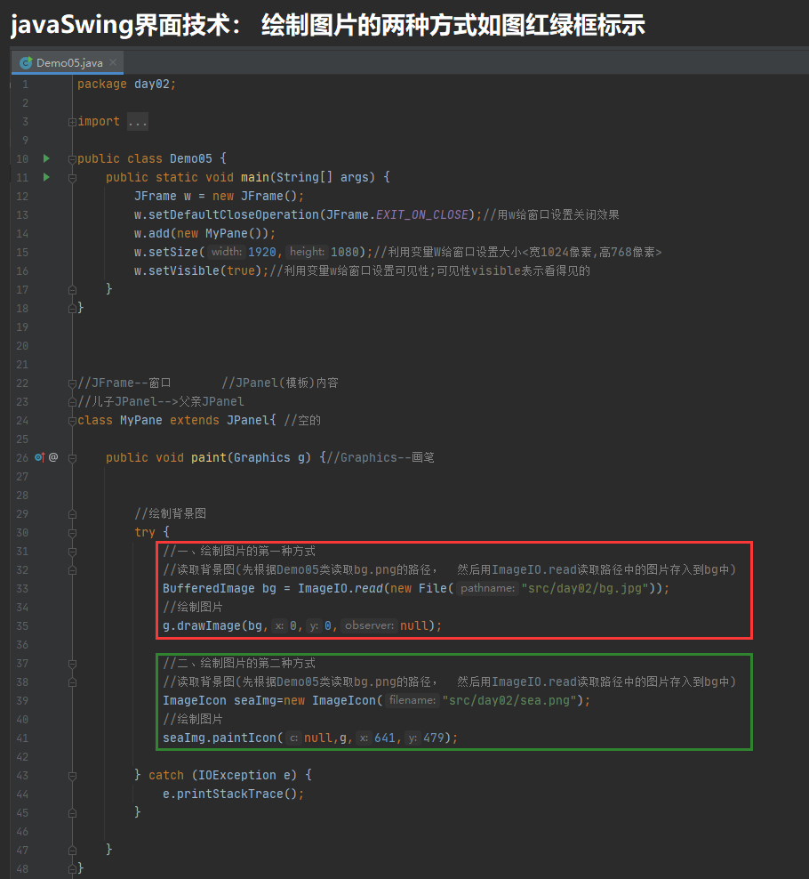Run the main method via its green run icon

point(45,176)
